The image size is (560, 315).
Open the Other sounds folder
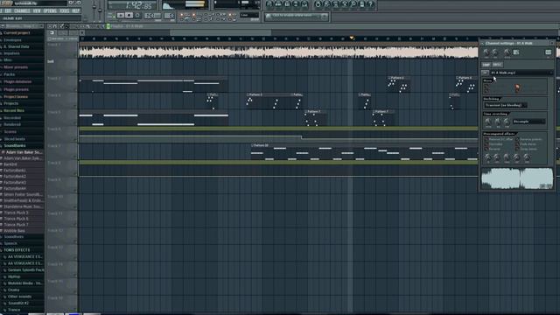(x=19, y=297)
